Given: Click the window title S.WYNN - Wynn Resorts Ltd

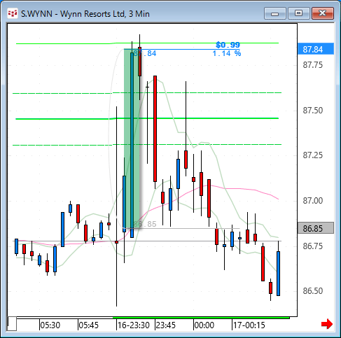Looking at the screenshot, I should click(85, 13).
